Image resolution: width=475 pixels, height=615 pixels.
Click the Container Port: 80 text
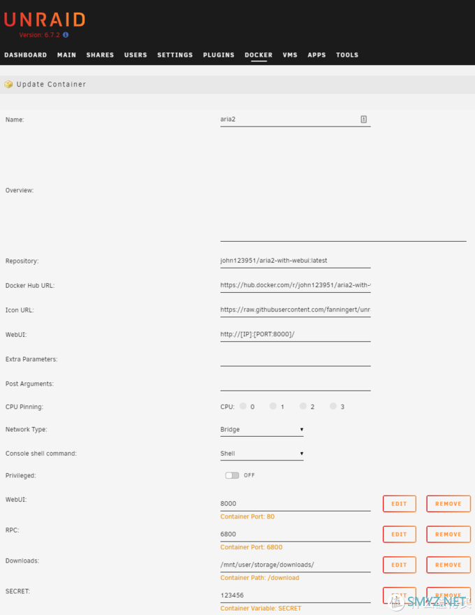[247, 516]
